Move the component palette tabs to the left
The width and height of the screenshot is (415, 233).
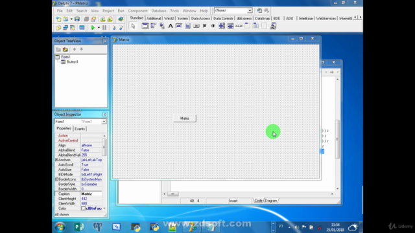[355, 17]
